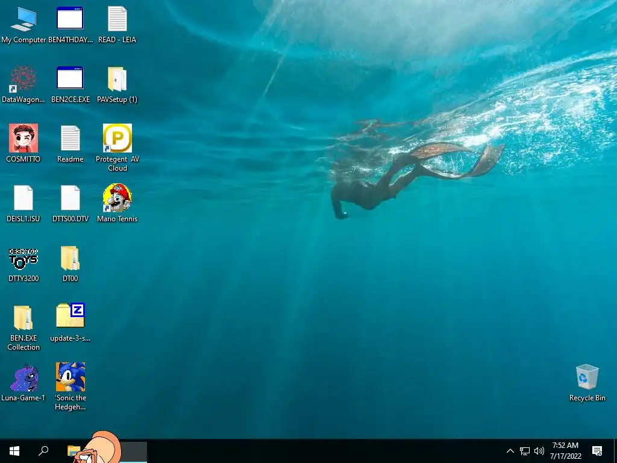The image size is (617, 463).
Task: Select the active taskbar app button
Action: pos(133,451)
